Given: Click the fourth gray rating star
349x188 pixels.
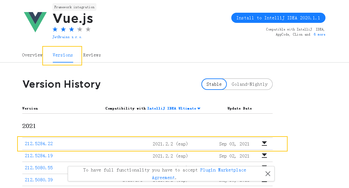Looking at the screenshot, I should (x=80, y=29).
